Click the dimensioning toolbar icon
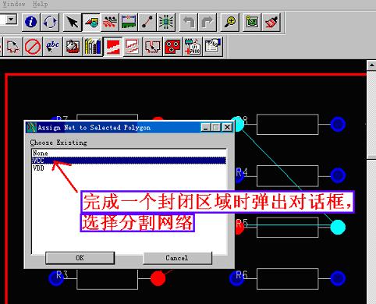Screen dimensions: 376x304 129,22
